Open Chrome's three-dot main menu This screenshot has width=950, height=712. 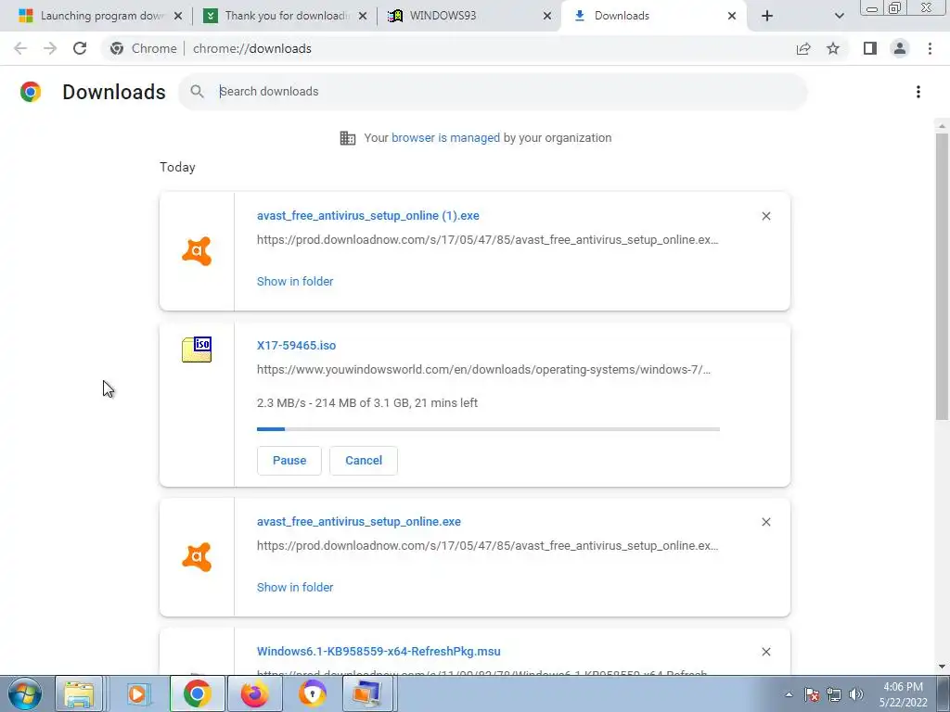(x=930, y=48)
